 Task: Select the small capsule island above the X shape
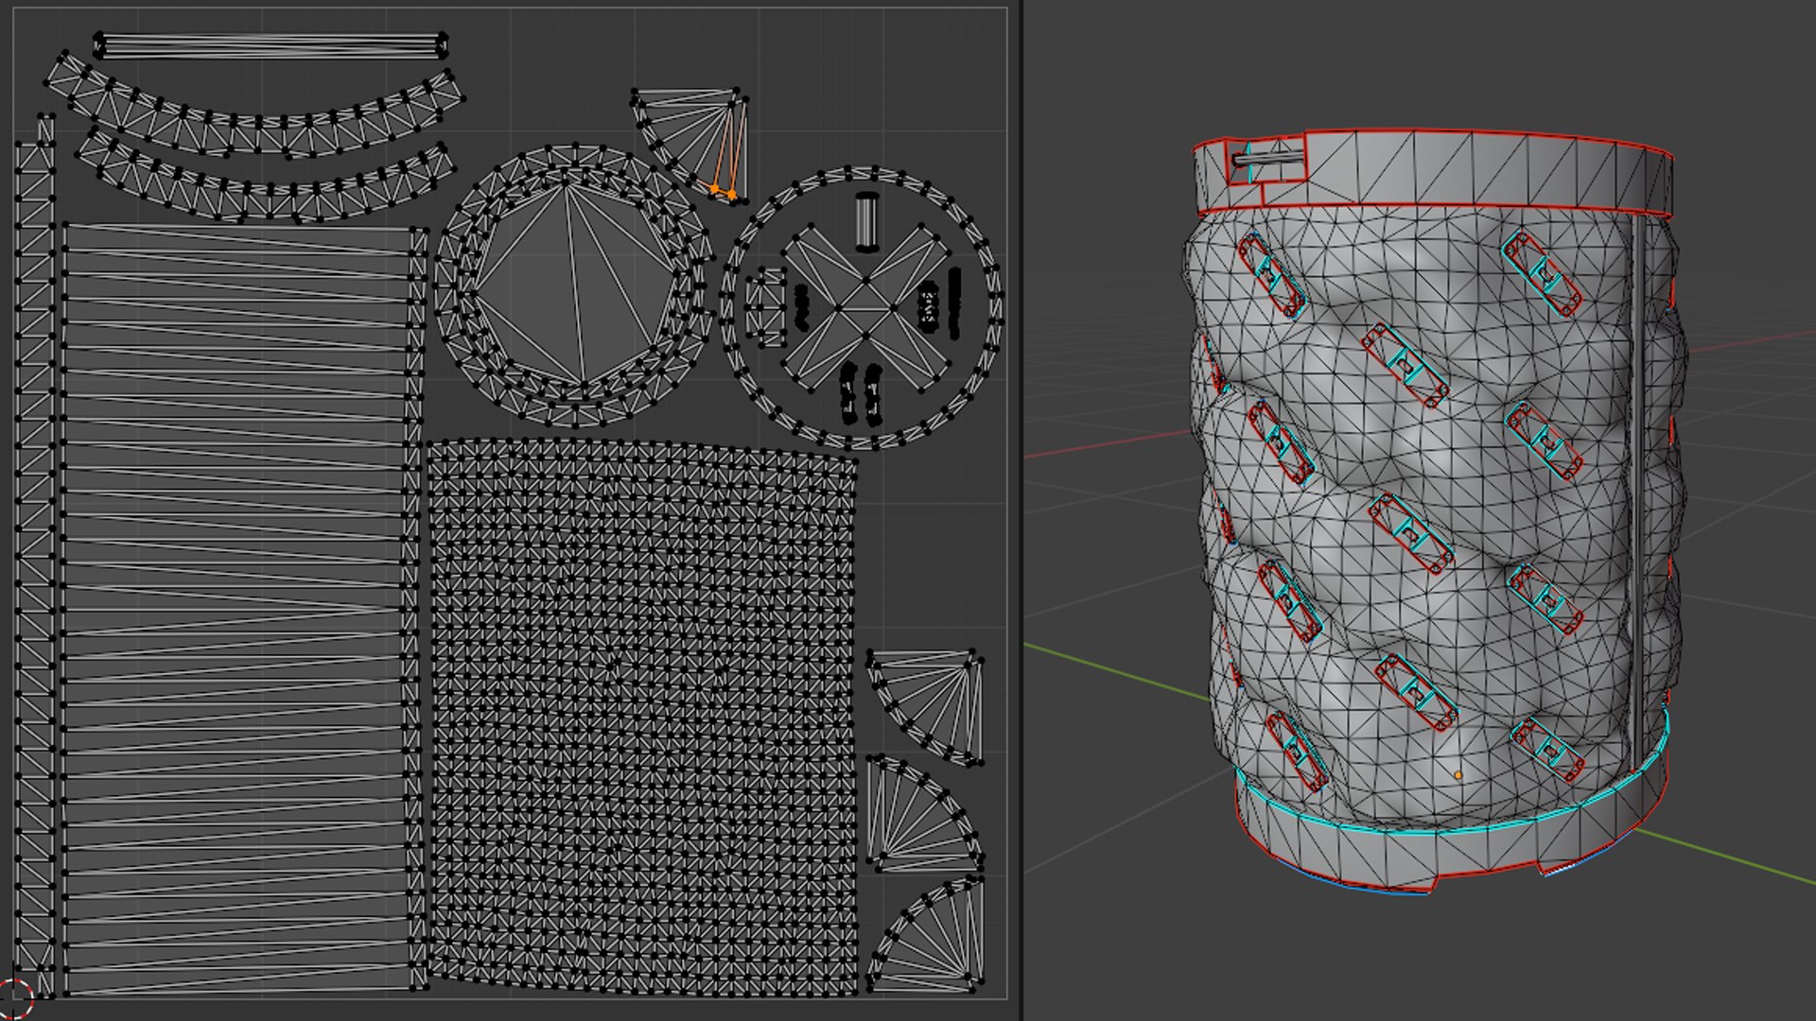point(866,221)
